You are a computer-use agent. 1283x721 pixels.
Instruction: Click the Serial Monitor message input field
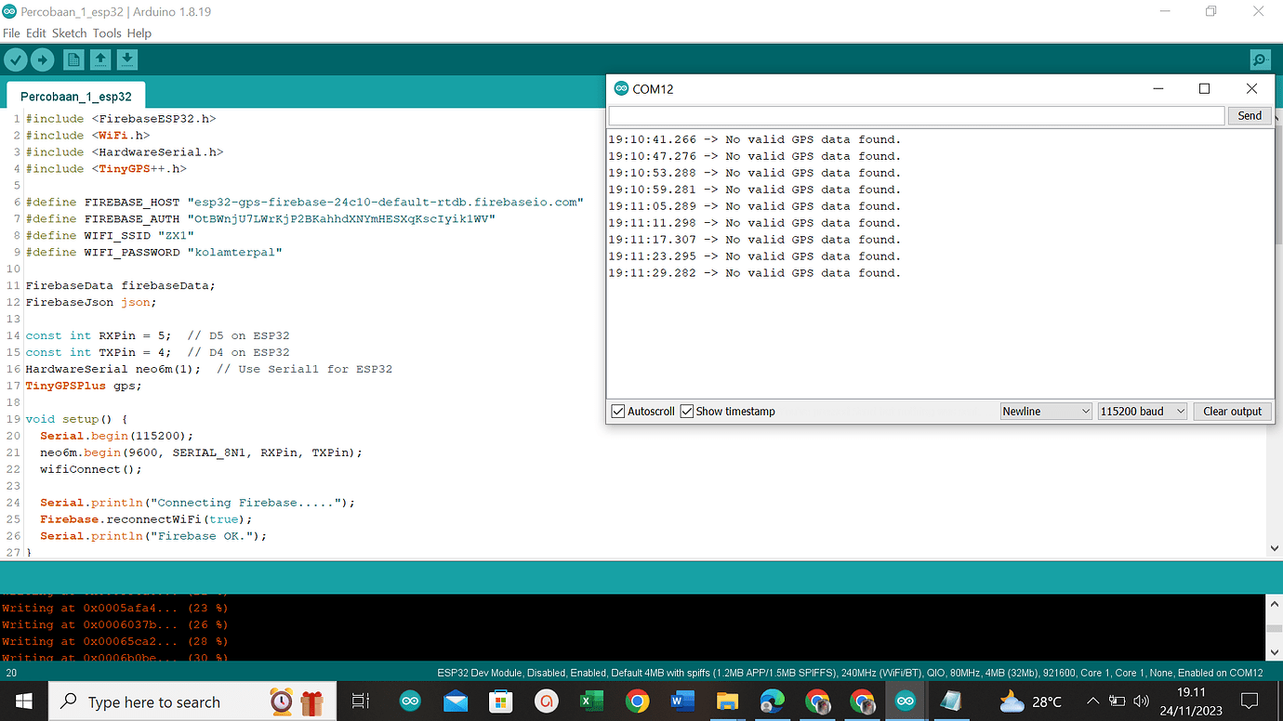click(x=916, y=115)
